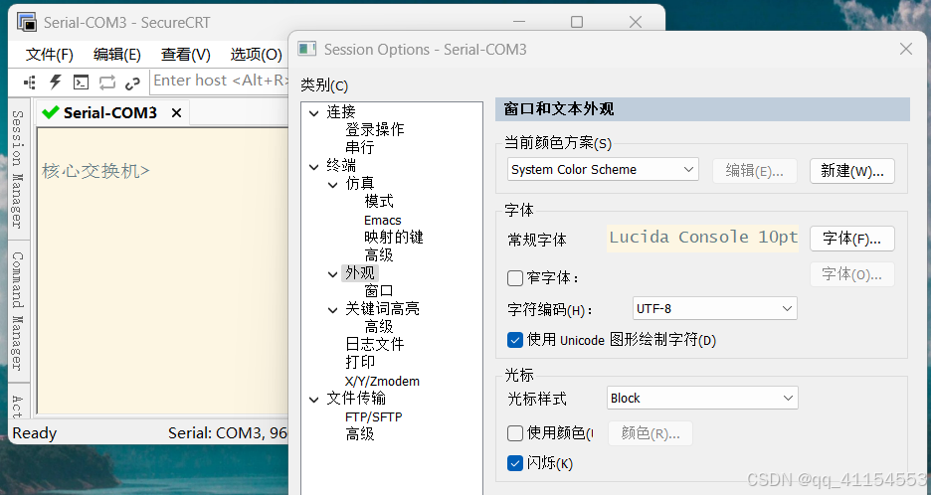Select 高级 under 仿真 in tree

pos(379,255)
